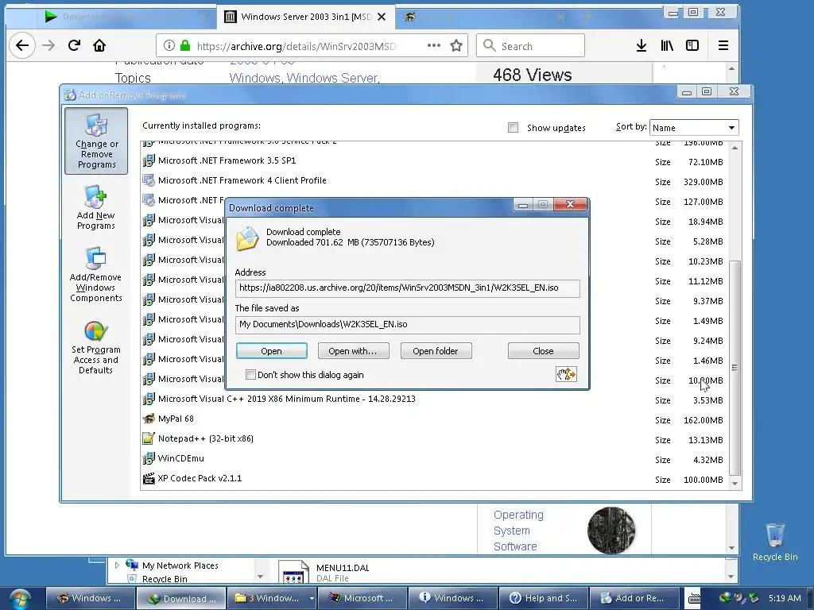Image resolution: width=814 pixels, height=610 pixels.
Task: Click the Windows Start orb
Action: pyautogui.click(x=20, y=599)
